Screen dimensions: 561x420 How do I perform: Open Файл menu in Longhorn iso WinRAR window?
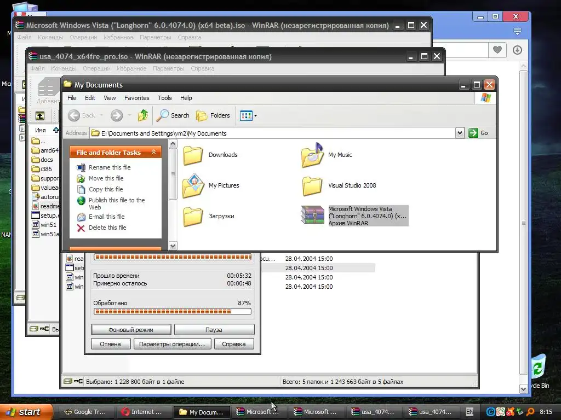(24, 37)
